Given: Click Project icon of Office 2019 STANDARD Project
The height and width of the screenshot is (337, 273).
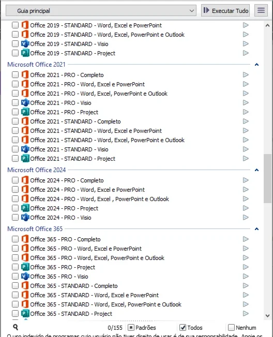Looking at the screenshot, I should (25, 53).
